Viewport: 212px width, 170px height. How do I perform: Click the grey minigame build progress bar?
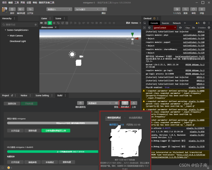click(53, 123)
